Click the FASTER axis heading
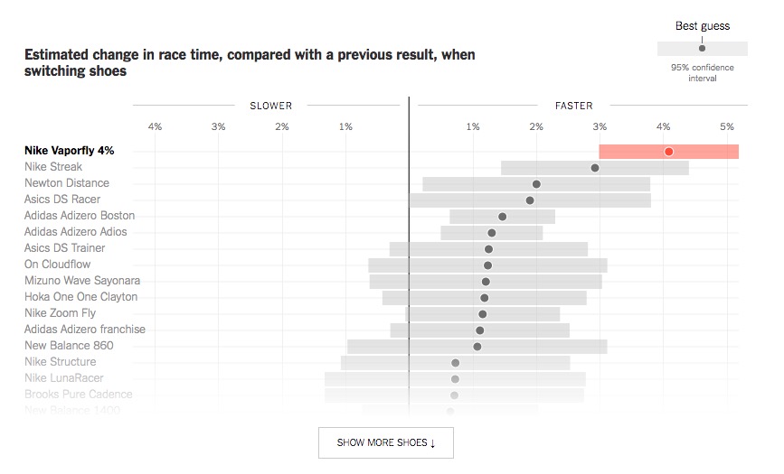 click(574, 106)
